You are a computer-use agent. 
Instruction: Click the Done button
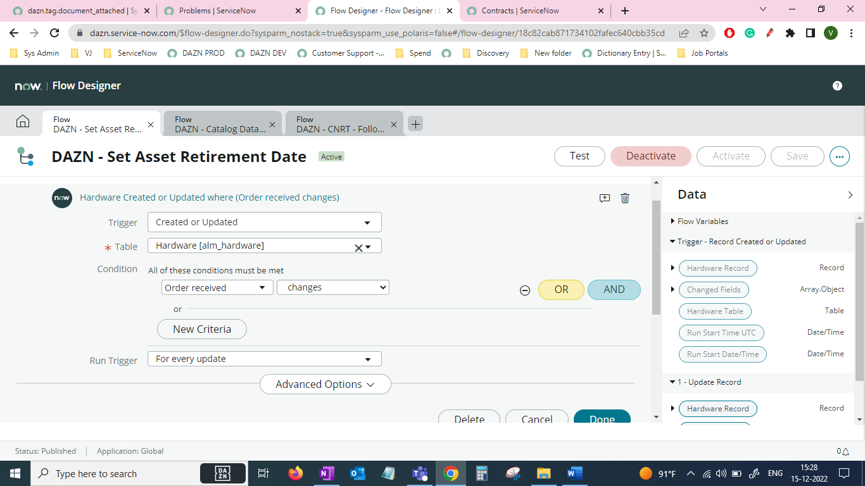[x=602, y=418]
